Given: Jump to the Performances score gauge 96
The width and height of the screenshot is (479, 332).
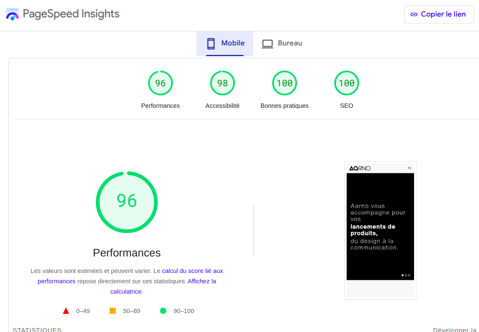Looking at the screenshot, I should [x=160, y=83].
